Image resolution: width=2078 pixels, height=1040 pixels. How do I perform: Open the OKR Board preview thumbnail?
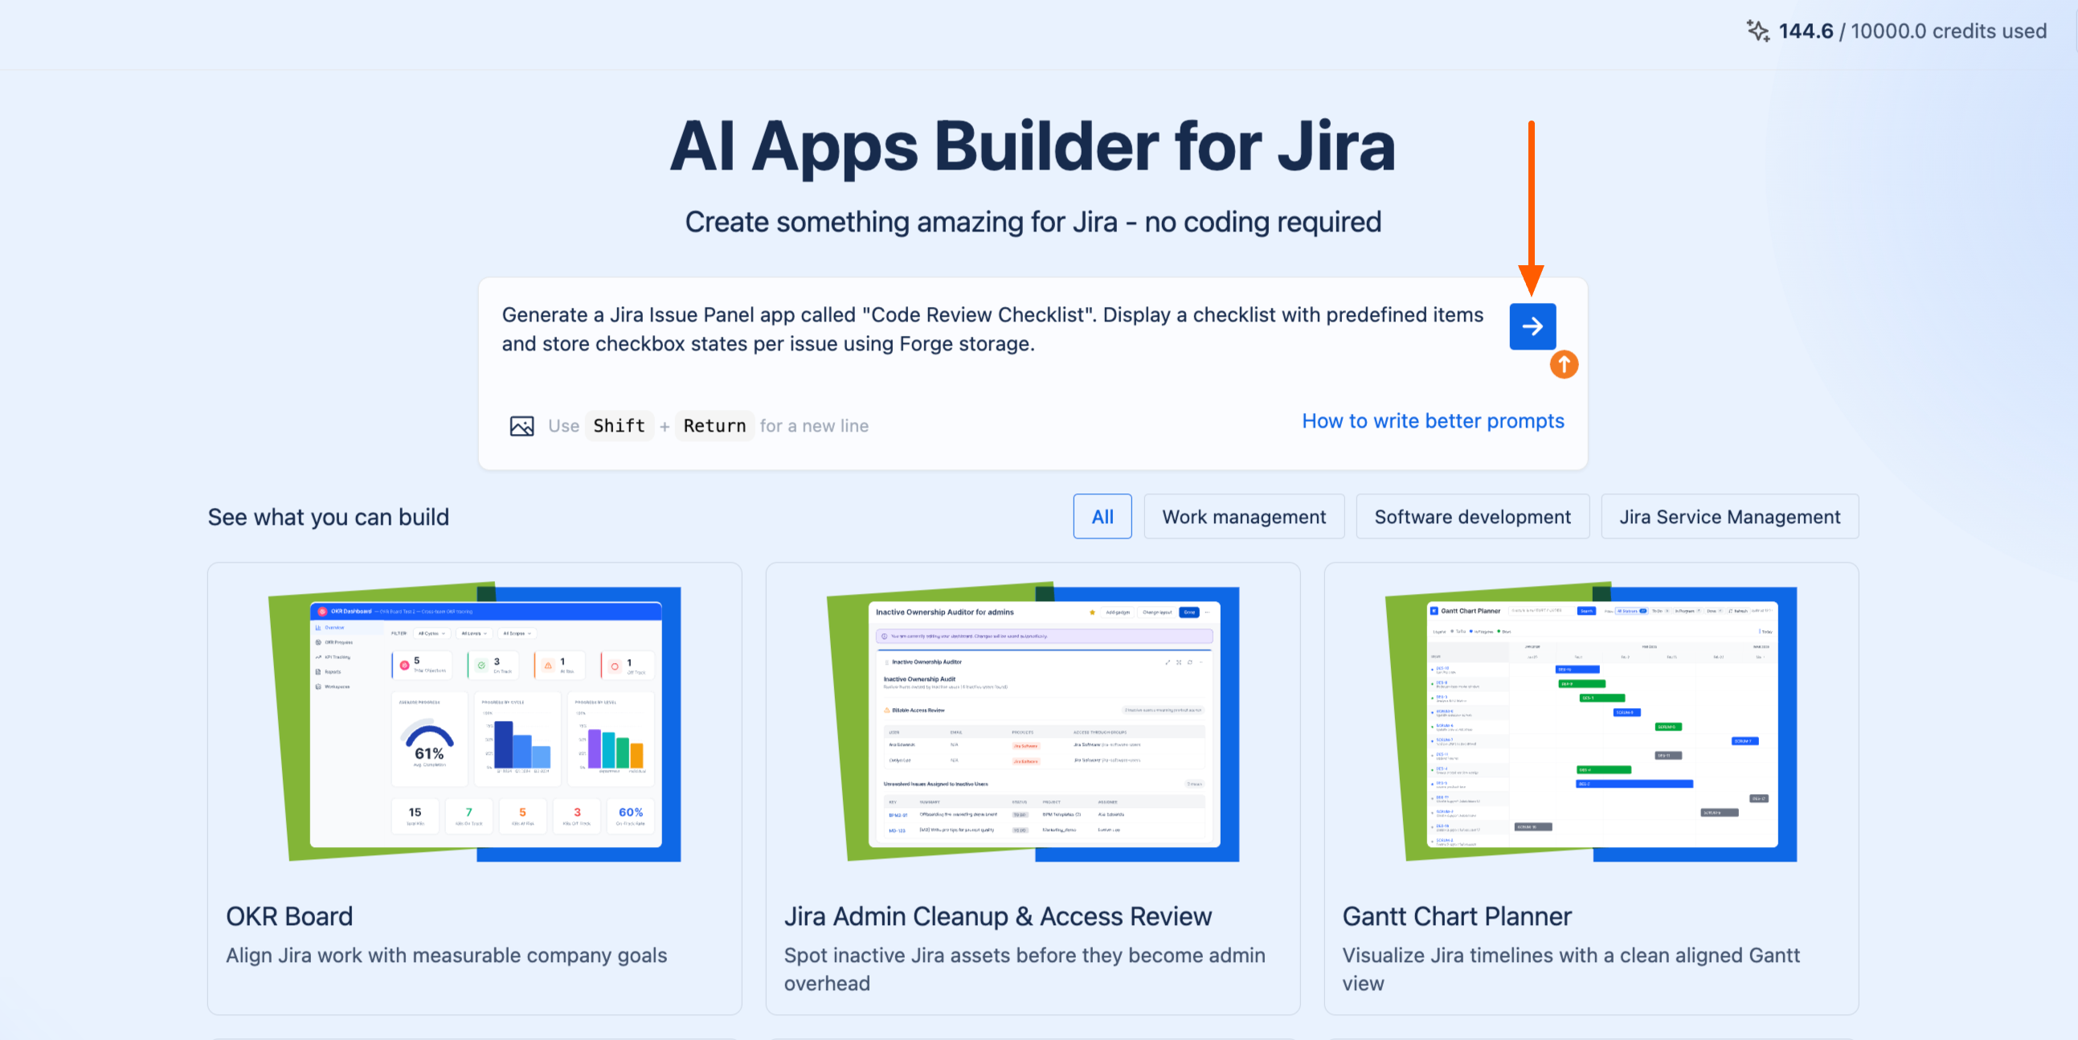point(474,721)
